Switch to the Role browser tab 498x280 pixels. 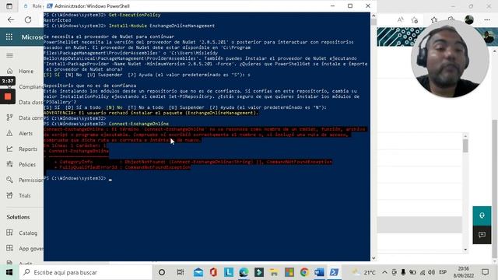33,6
